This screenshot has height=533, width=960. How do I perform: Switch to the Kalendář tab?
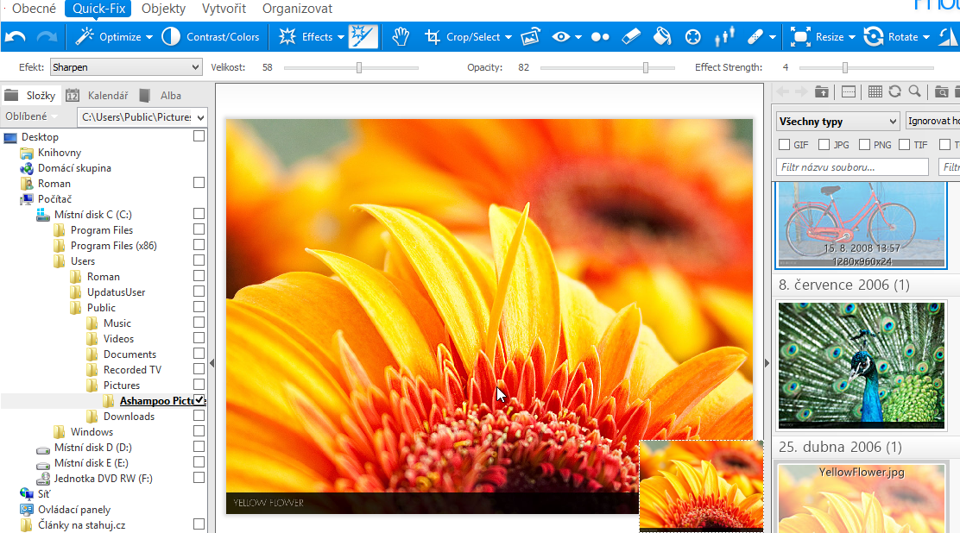98,96
